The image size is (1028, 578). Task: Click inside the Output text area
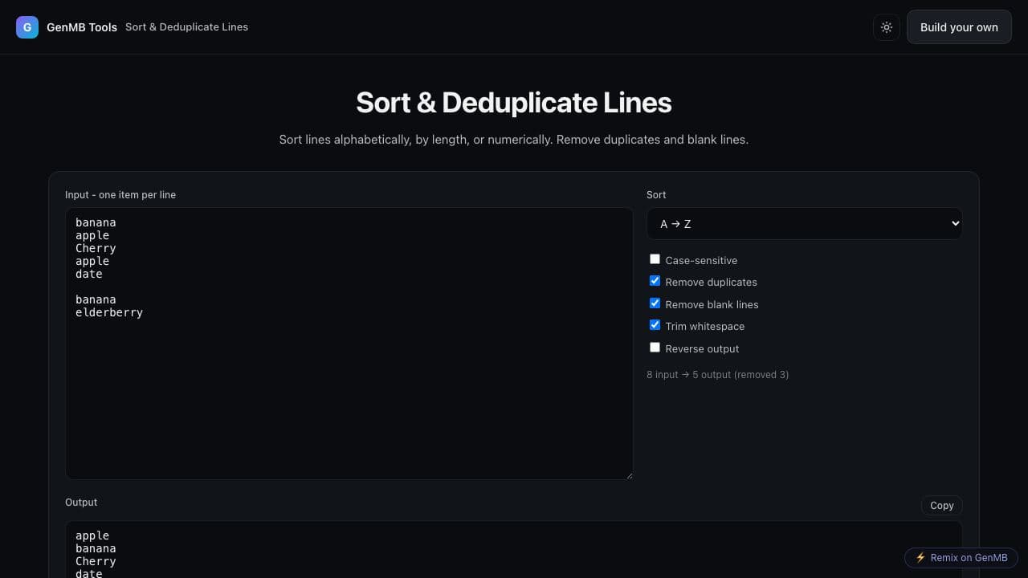[514, 550]
